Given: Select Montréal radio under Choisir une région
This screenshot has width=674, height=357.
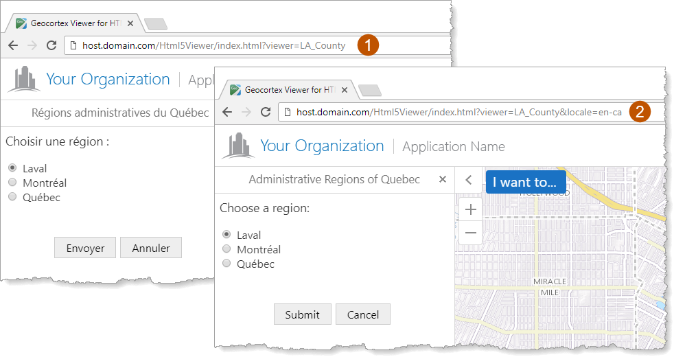Looking at the screenshot, I should [12, 183].
